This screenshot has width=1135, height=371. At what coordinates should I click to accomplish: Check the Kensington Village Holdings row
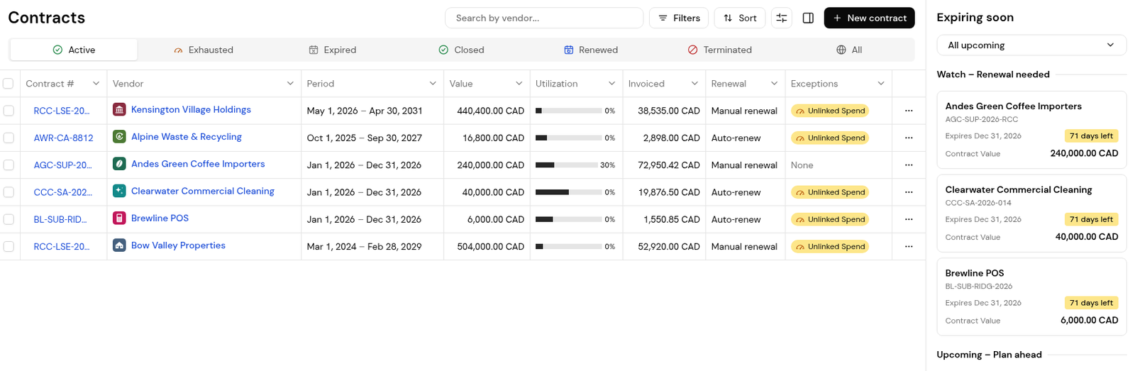point(9,111)
